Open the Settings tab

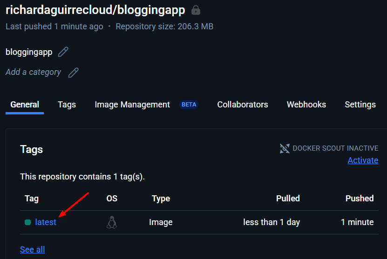[x=360, y=105]
